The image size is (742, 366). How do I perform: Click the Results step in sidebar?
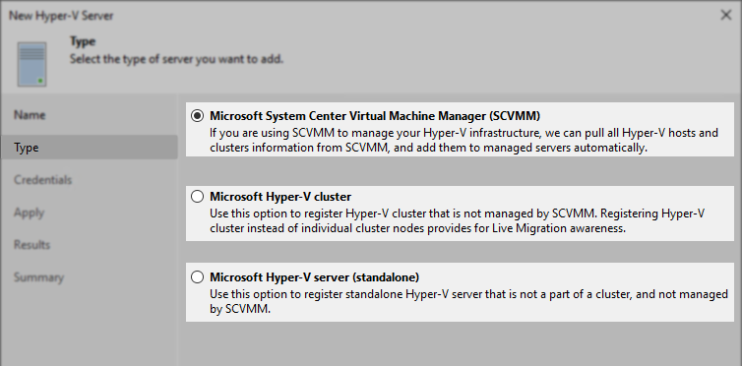[x=31, y=245]
